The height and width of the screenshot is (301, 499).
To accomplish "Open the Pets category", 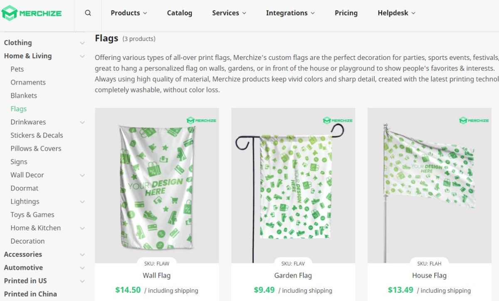I will (17, 69).
